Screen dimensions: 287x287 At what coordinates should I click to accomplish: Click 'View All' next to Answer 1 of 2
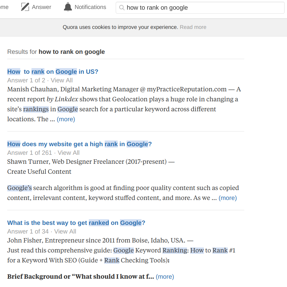tap(62, 80)
